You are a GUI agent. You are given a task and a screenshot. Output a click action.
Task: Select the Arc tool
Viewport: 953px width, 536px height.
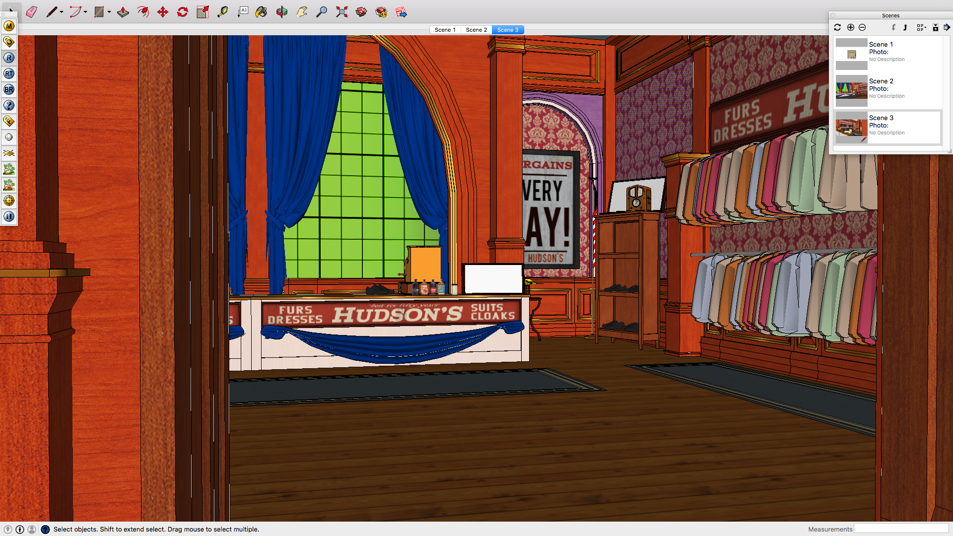click(x=75, y=12)
